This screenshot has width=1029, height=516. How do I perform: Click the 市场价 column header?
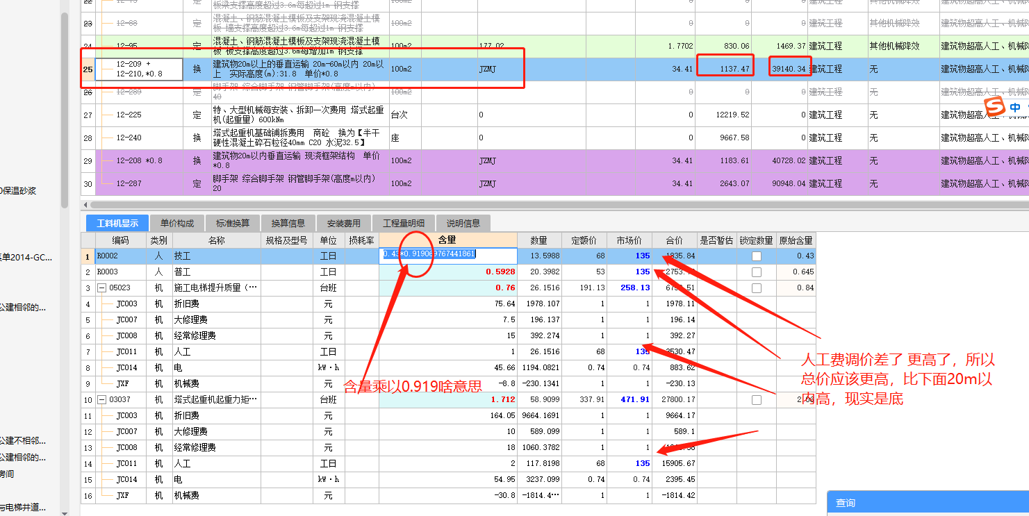(630, 240)
